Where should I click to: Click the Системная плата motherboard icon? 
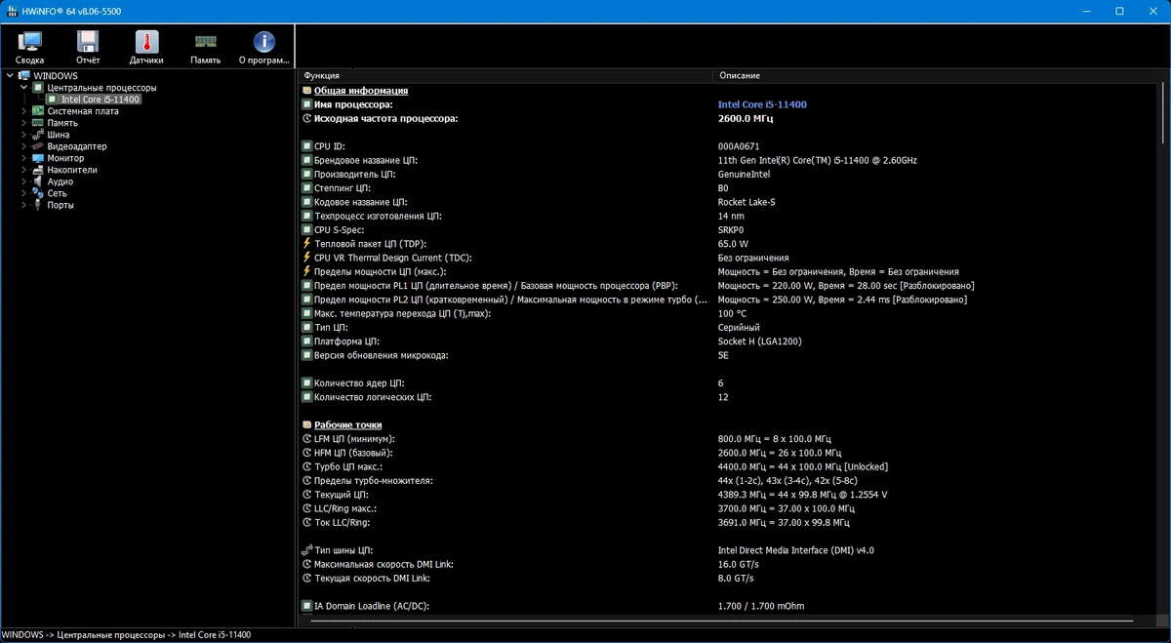[38, 111]
